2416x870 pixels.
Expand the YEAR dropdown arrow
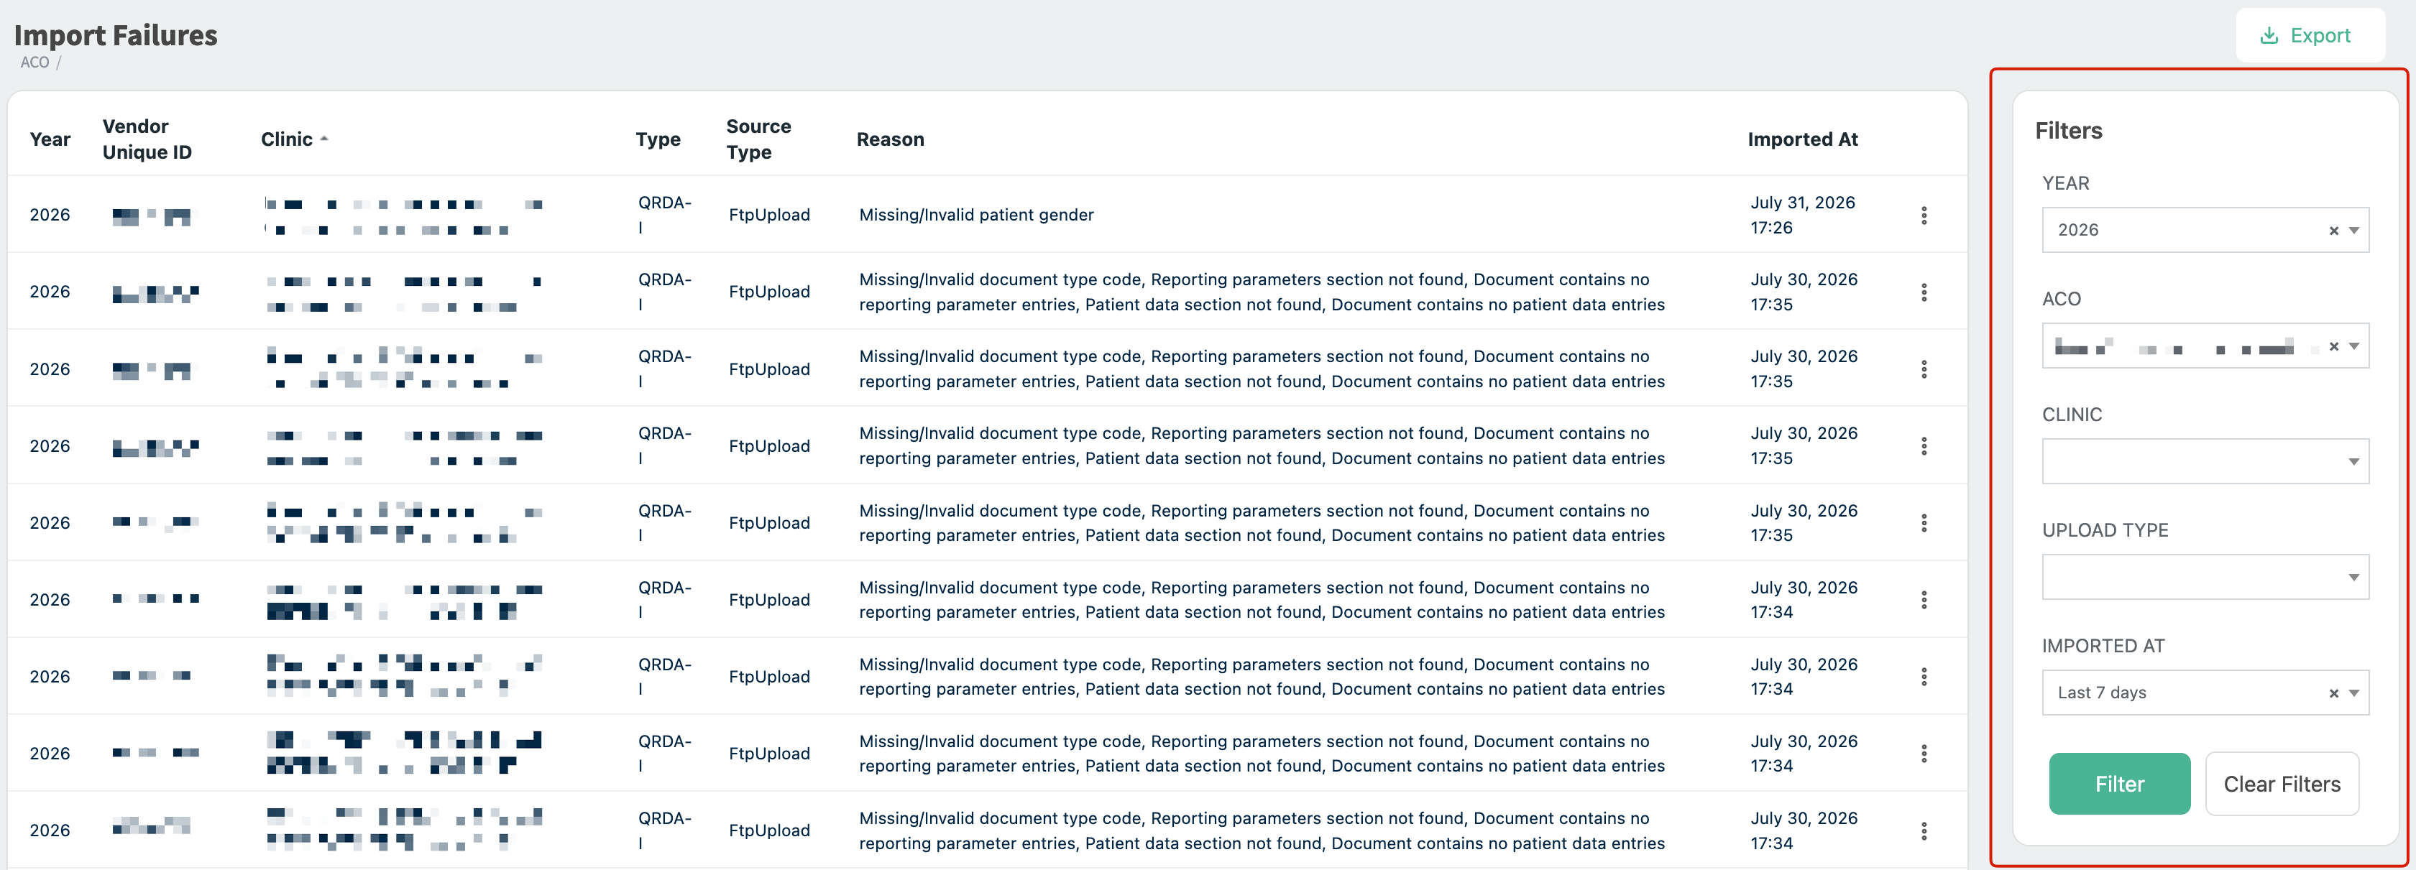(x=2354, y=231)
